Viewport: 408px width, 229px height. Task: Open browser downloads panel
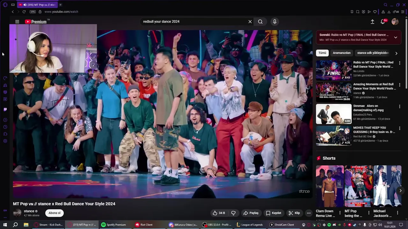[389, 12]
